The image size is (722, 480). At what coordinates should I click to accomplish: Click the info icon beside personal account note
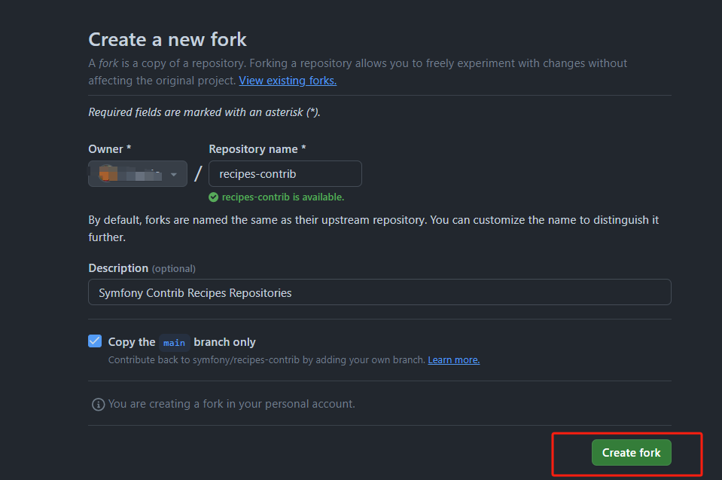coord(98,405)
